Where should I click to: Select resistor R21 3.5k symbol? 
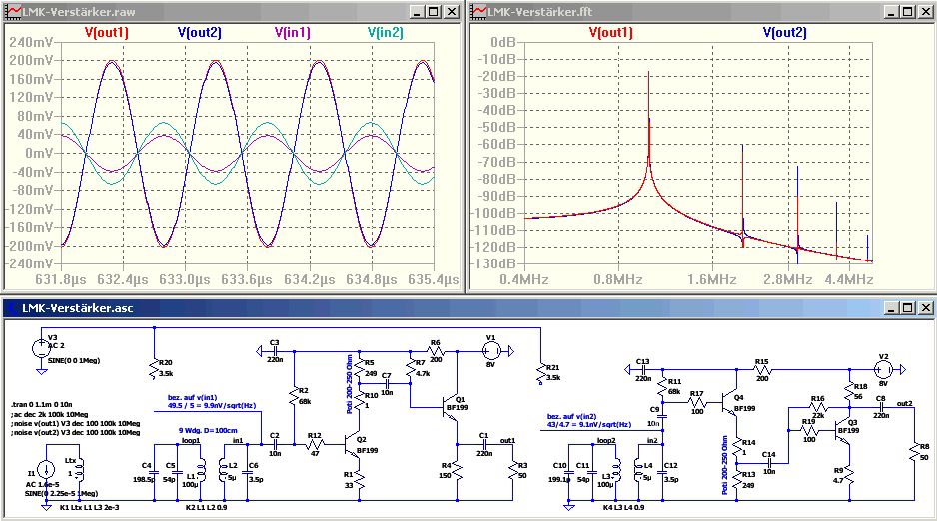540,372
